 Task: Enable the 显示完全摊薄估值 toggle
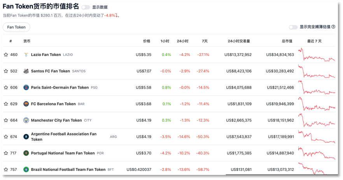tap(293, 27)
